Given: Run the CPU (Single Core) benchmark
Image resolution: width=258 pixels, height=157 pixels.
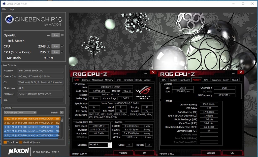Looking at the screenshot, I should 56,52.
